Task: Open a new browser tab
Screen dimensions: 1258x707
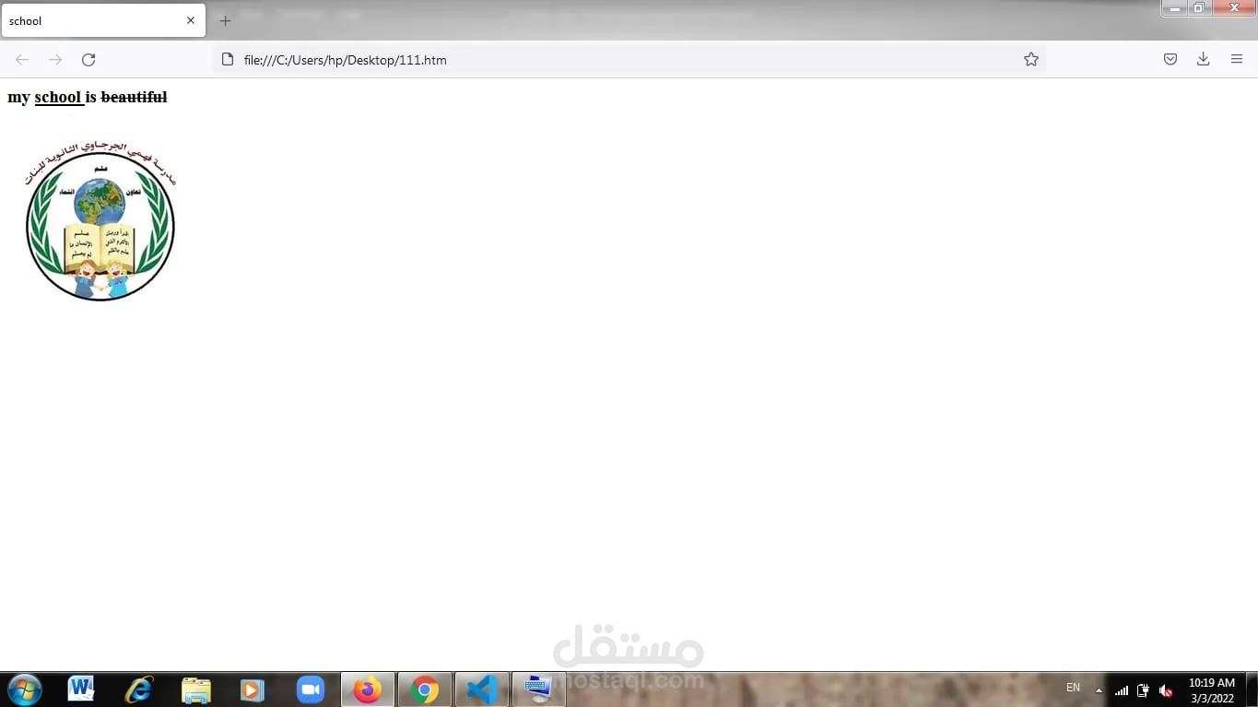Action: (x=225, y=20)
